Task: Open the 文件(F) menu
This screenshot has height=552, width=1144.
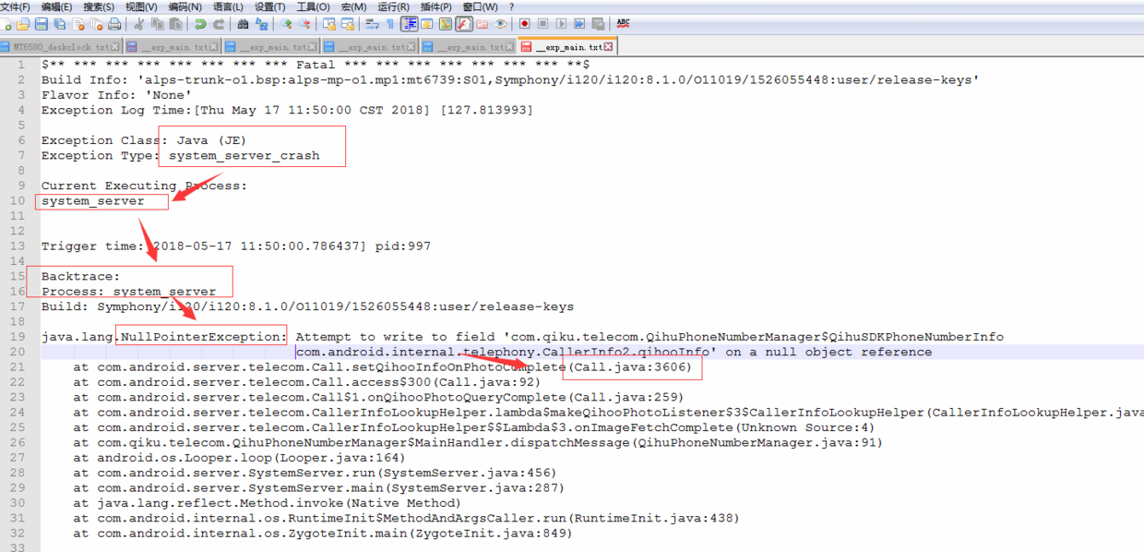Action: pyautogui.click(x=16, y=6)
